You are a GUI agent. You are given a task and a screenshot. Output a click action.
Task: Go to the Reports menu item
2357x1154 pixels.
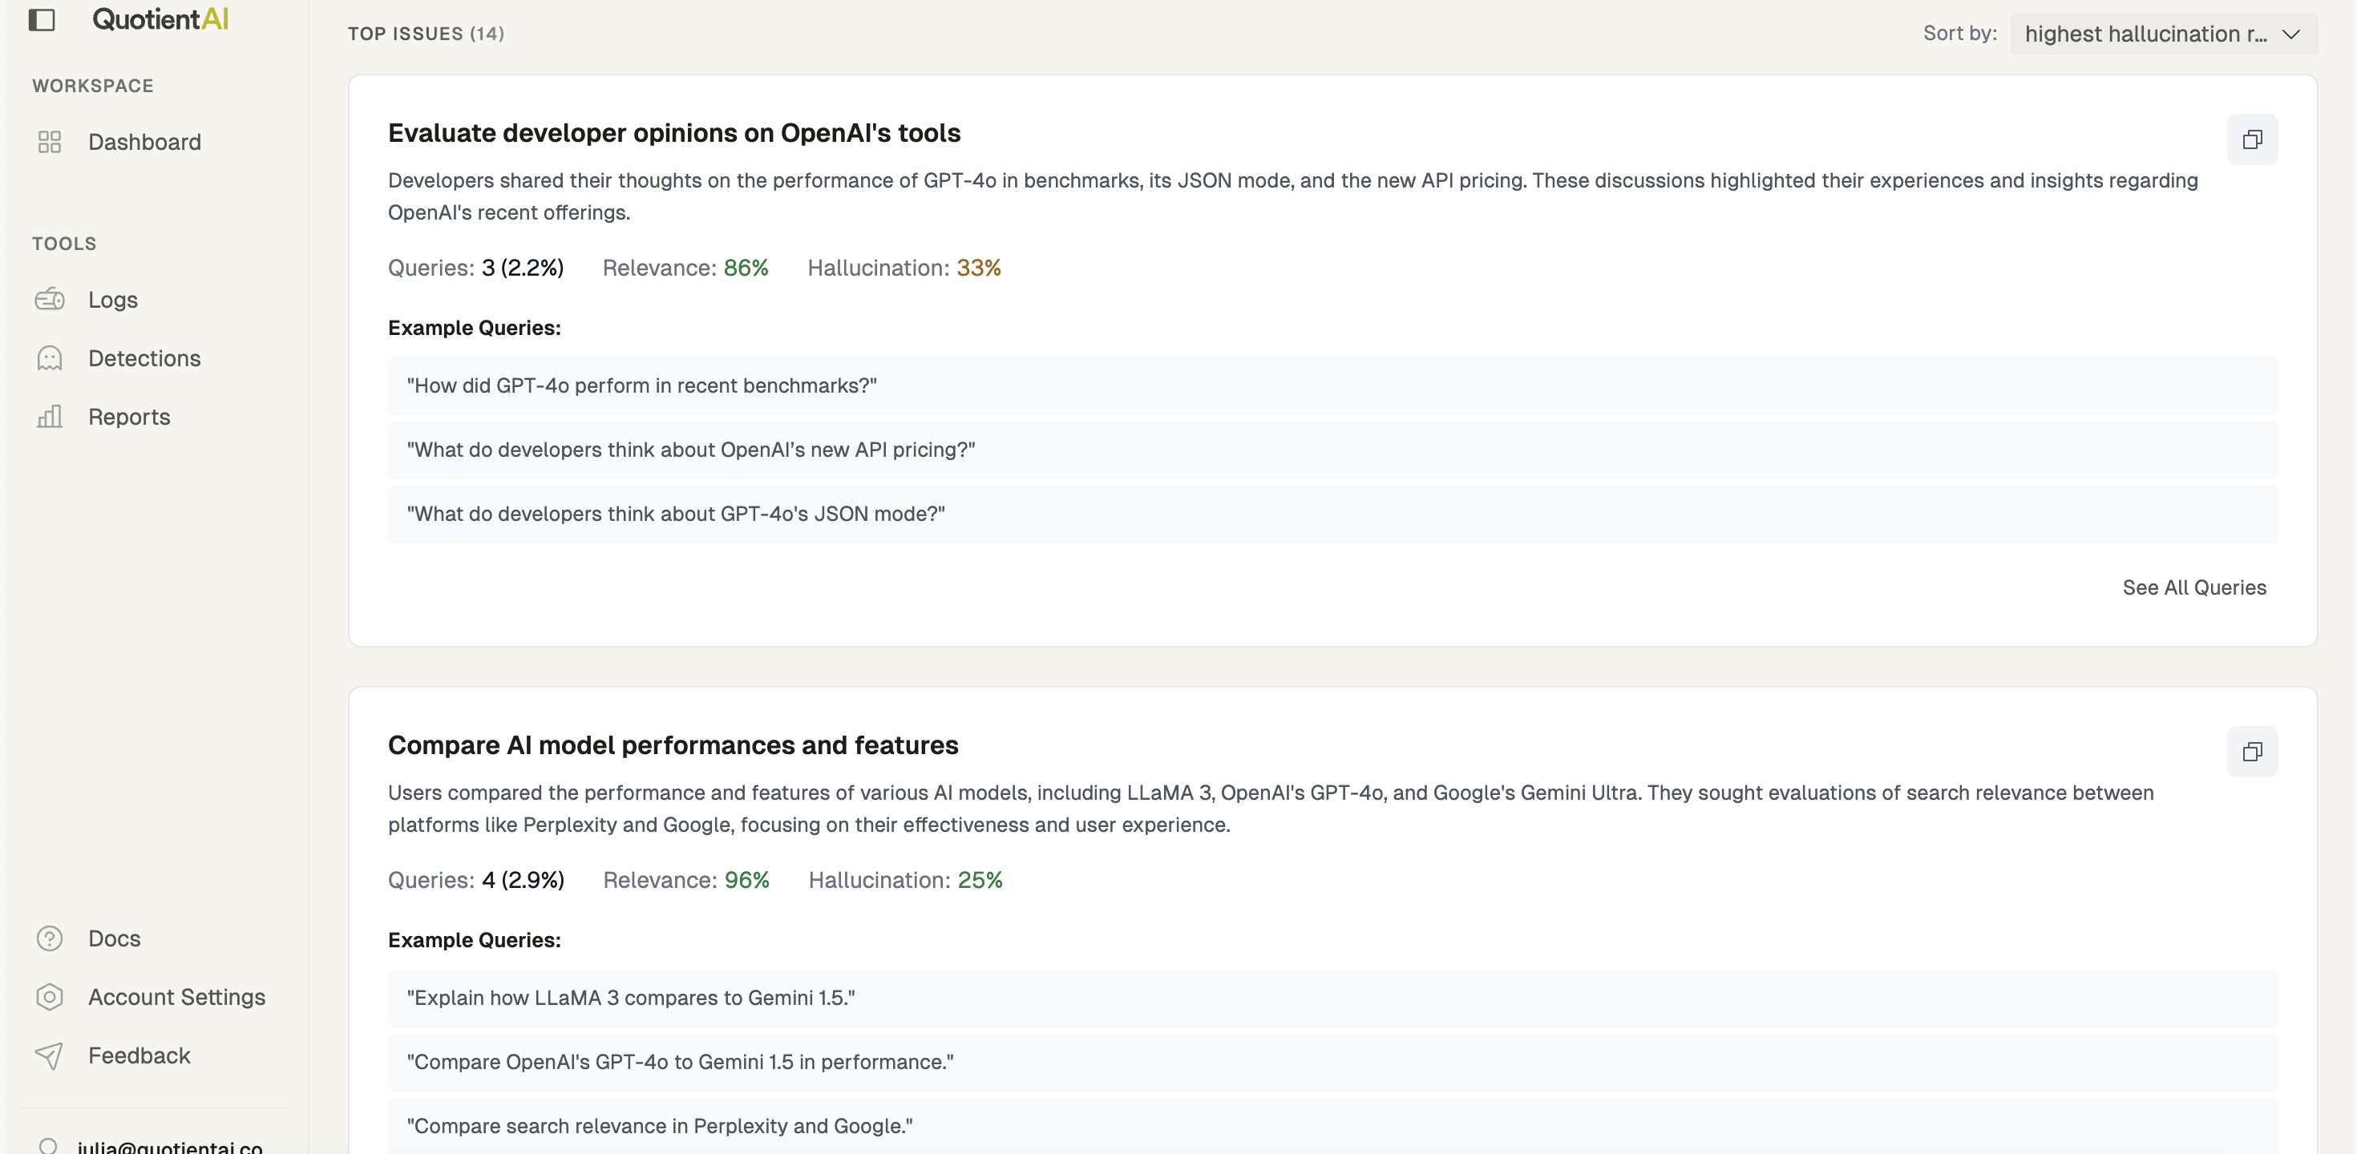[x=129, y=417]
